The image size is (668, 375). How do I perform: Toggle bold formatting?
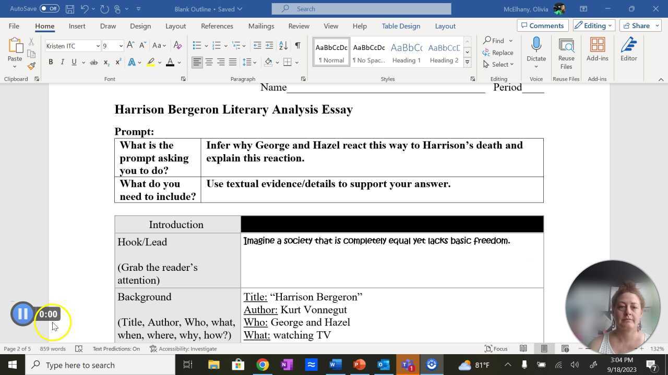point(51,62)
